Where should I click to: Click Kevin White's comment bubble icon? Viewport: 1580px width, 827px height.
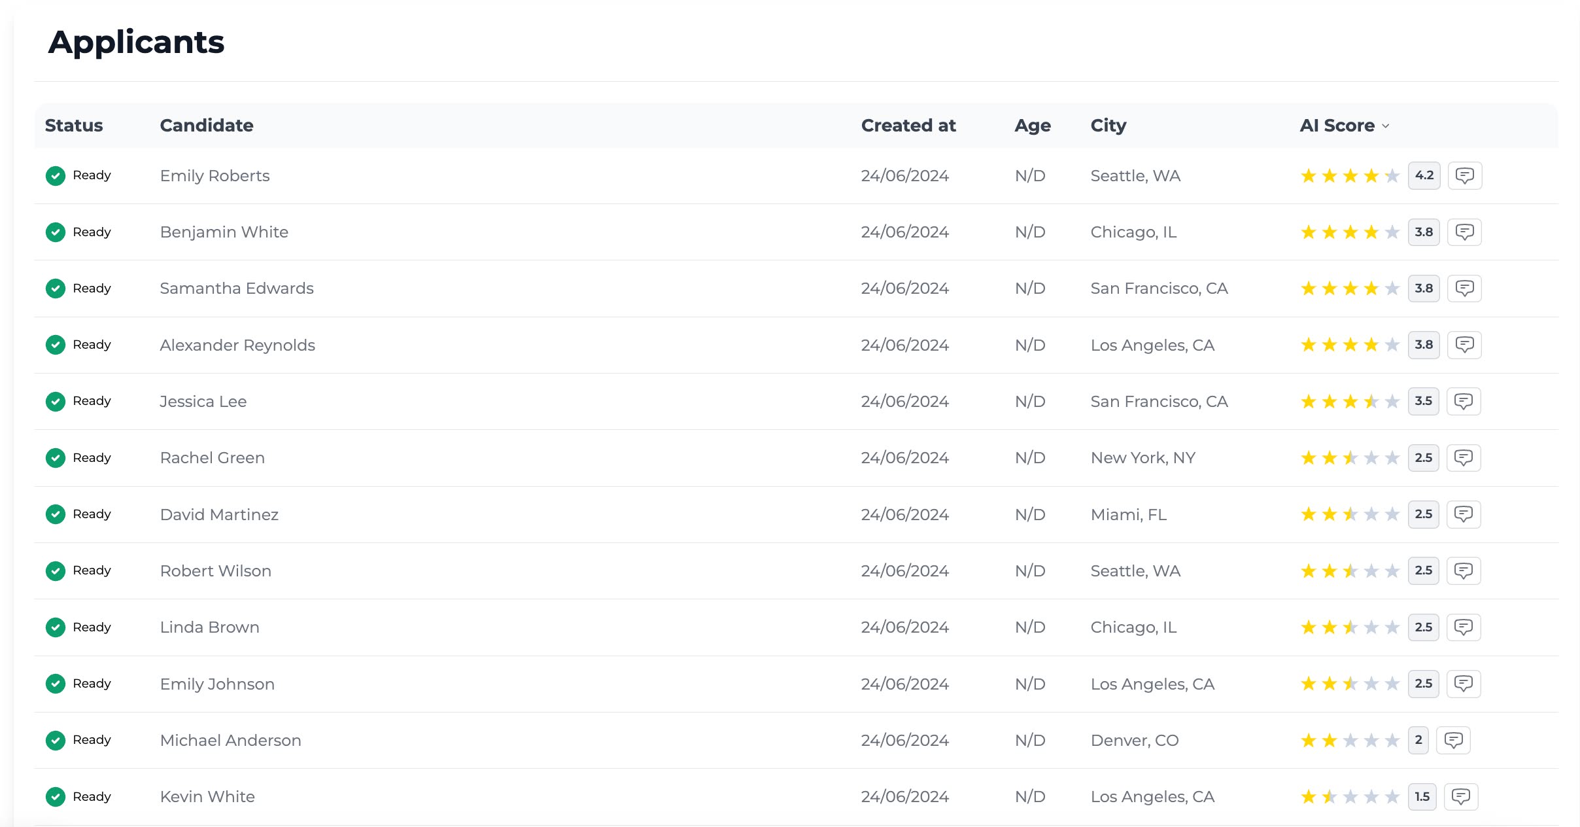(1460, 796)
